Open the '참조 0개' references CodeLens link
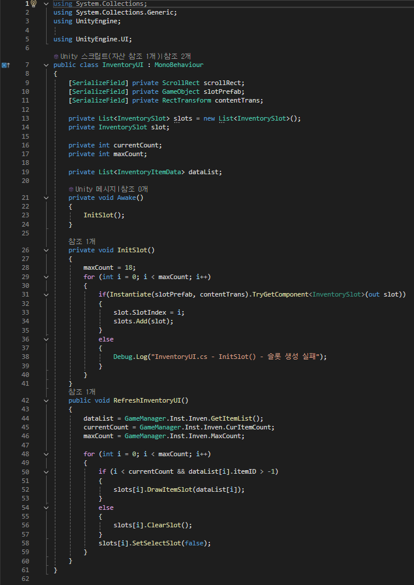This screenshot has width=414, height=585. click(134, 189)
